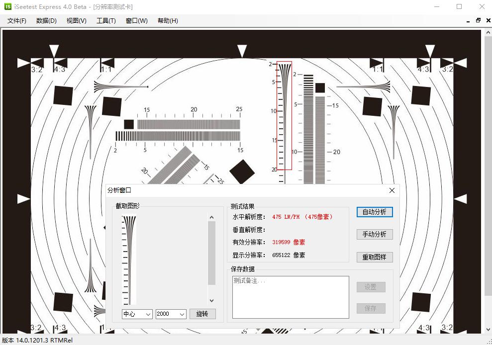
Task: Click the 旋转 button
Action: 202,314
